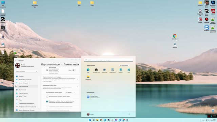This screenshot has height=122, width=217.
Task: Click language indicator in system tray
Action: (x=203, y=120)
